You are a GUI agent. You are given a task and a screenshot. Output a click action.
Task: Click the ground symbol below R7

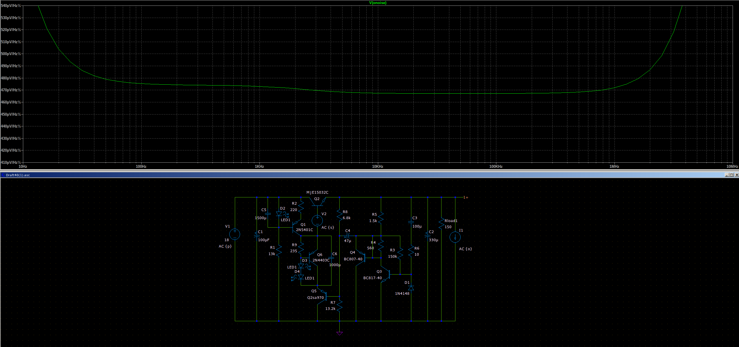339,333
